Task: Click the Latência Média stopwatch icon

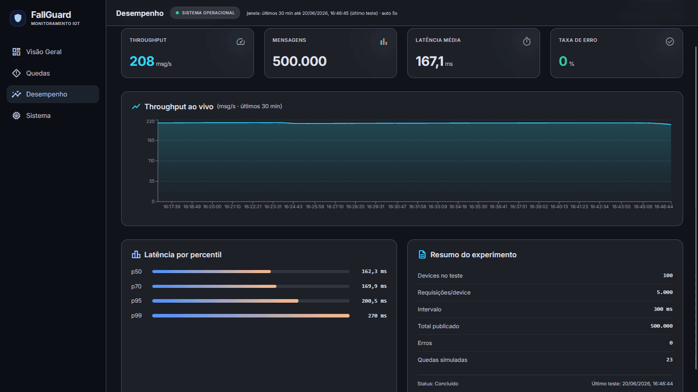Action: point(527,42)
